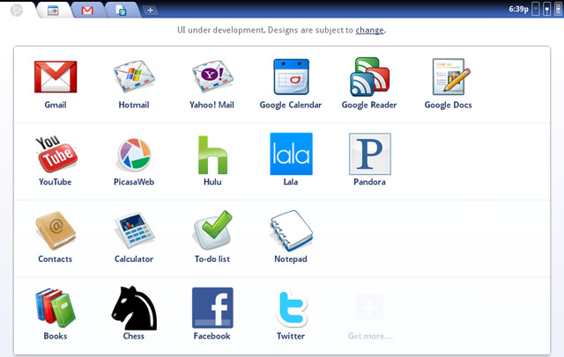This screenshot has height=357, width=564.
Task: Switch to the calendar tab
Action: click(x=53, y=11)
